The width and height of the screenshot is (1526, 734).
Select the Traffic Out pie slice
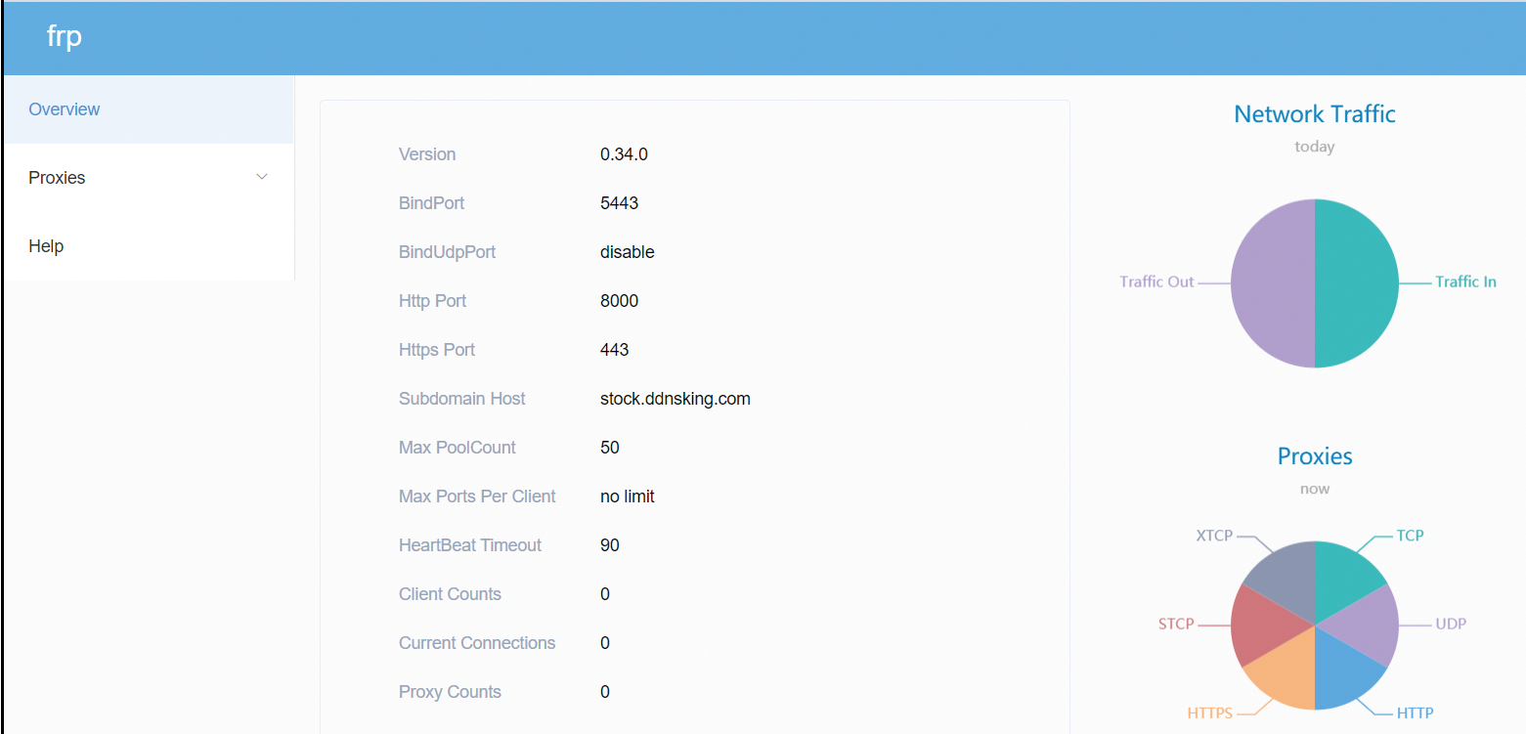(x=1271, y=283)
